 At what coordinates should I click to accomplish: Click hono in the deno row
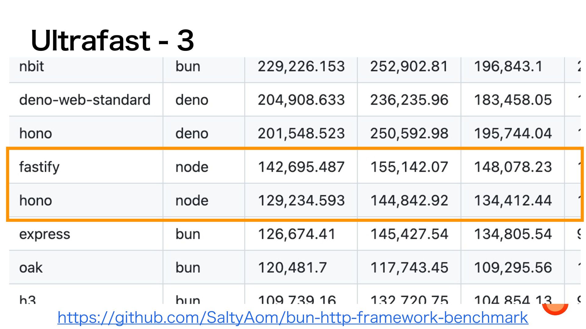pos(36,133)
